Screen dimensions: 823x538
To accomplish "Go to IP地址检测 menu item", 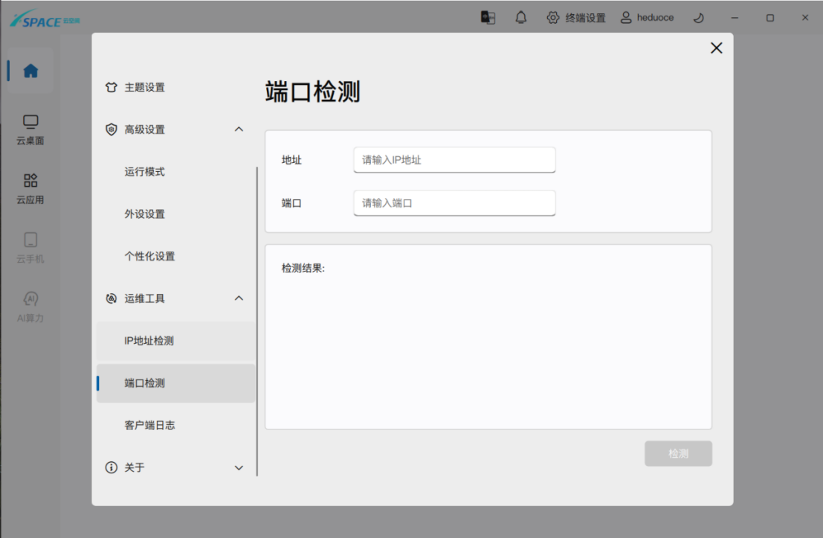I will tap(149, 341).
